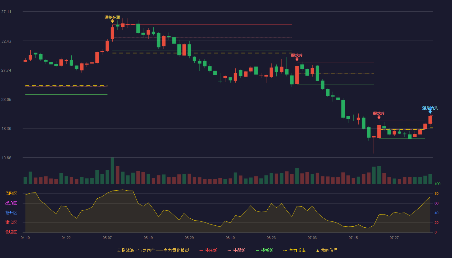
Task: Click the last red candlestick under 强龙抬头
Action: pyautogui.click(x=430, y=120)
